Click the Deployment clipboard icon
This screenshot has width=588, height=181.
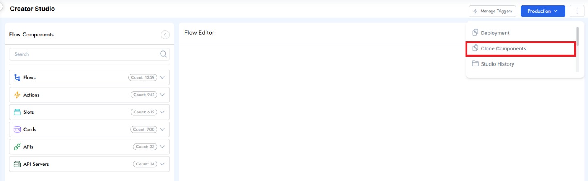[475, 32]
